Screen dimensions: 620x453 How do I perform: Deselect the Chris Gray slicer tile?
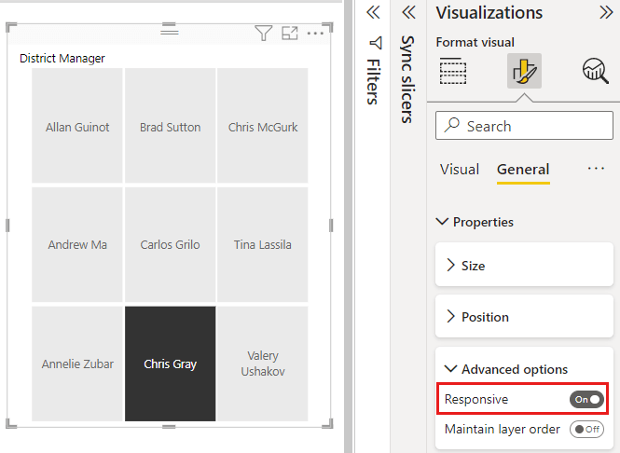pos(170,364)
